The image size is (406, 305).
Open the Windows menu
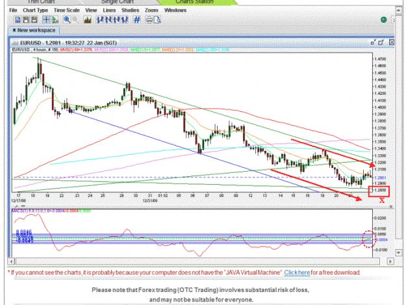point(175,10)
